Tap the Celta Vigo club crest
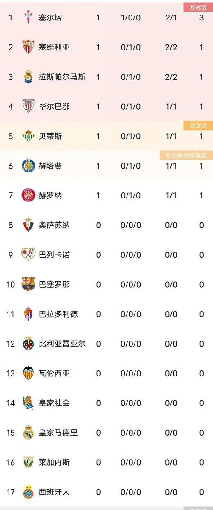 (28, 17)
